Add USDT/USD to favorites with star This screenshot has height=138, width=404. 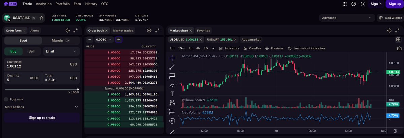click(41, 18)
